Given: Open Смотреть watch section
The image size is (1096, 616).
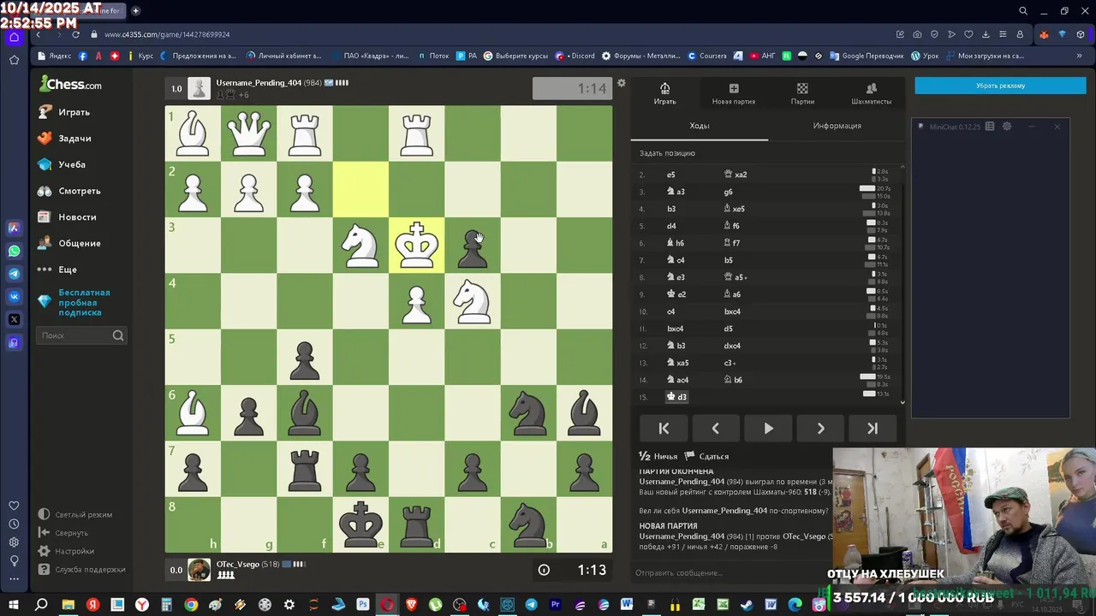Looking at the screenshot, I should pyautogui.click(x=69, y=191).
